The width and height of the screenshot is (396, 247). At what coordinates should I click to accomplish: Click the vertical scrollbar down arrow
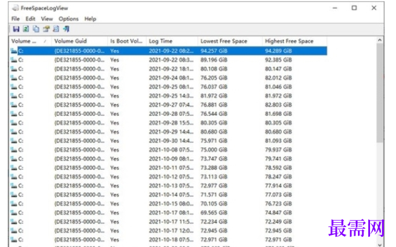(380, 244)
